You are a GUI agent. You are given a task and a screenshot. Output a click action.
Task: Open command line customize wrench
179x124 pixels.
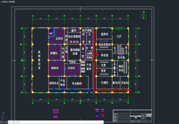[x=6, y=122]
